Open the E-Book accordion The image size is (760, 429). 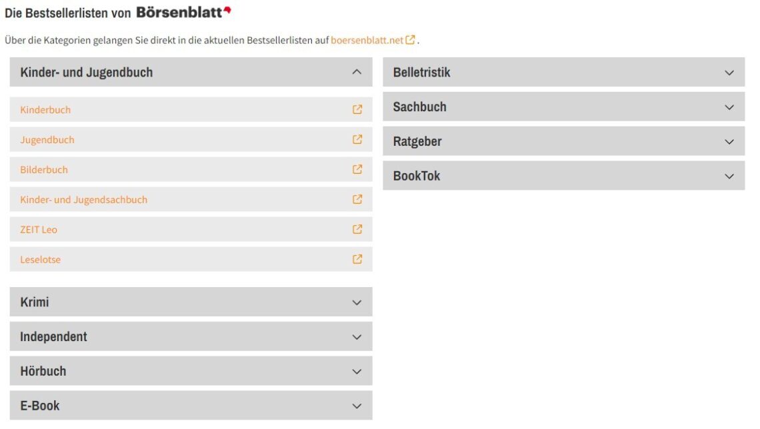pos(357,406)
